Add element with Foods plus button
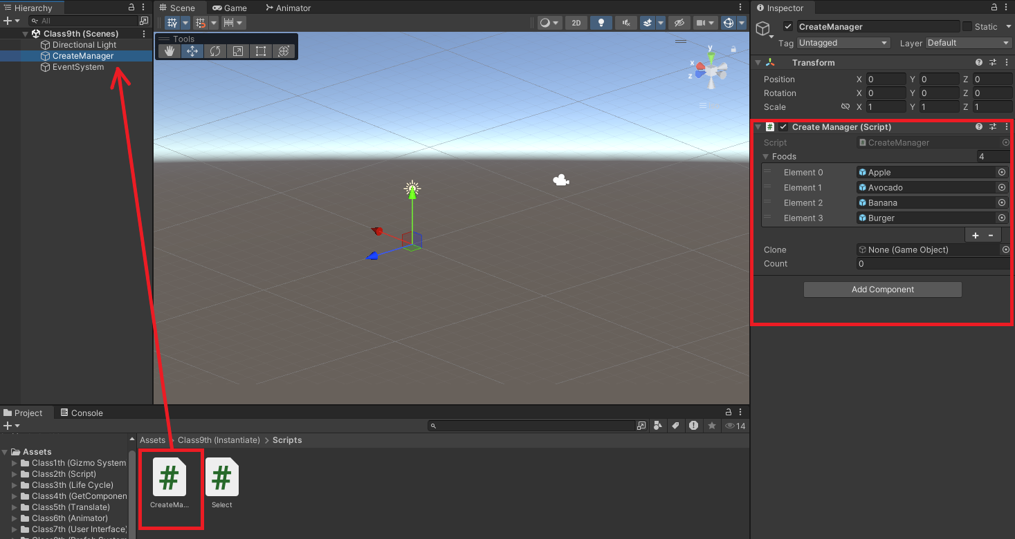Image resolution: width=1015 pixels, height=539 pixels. (976, 235)
